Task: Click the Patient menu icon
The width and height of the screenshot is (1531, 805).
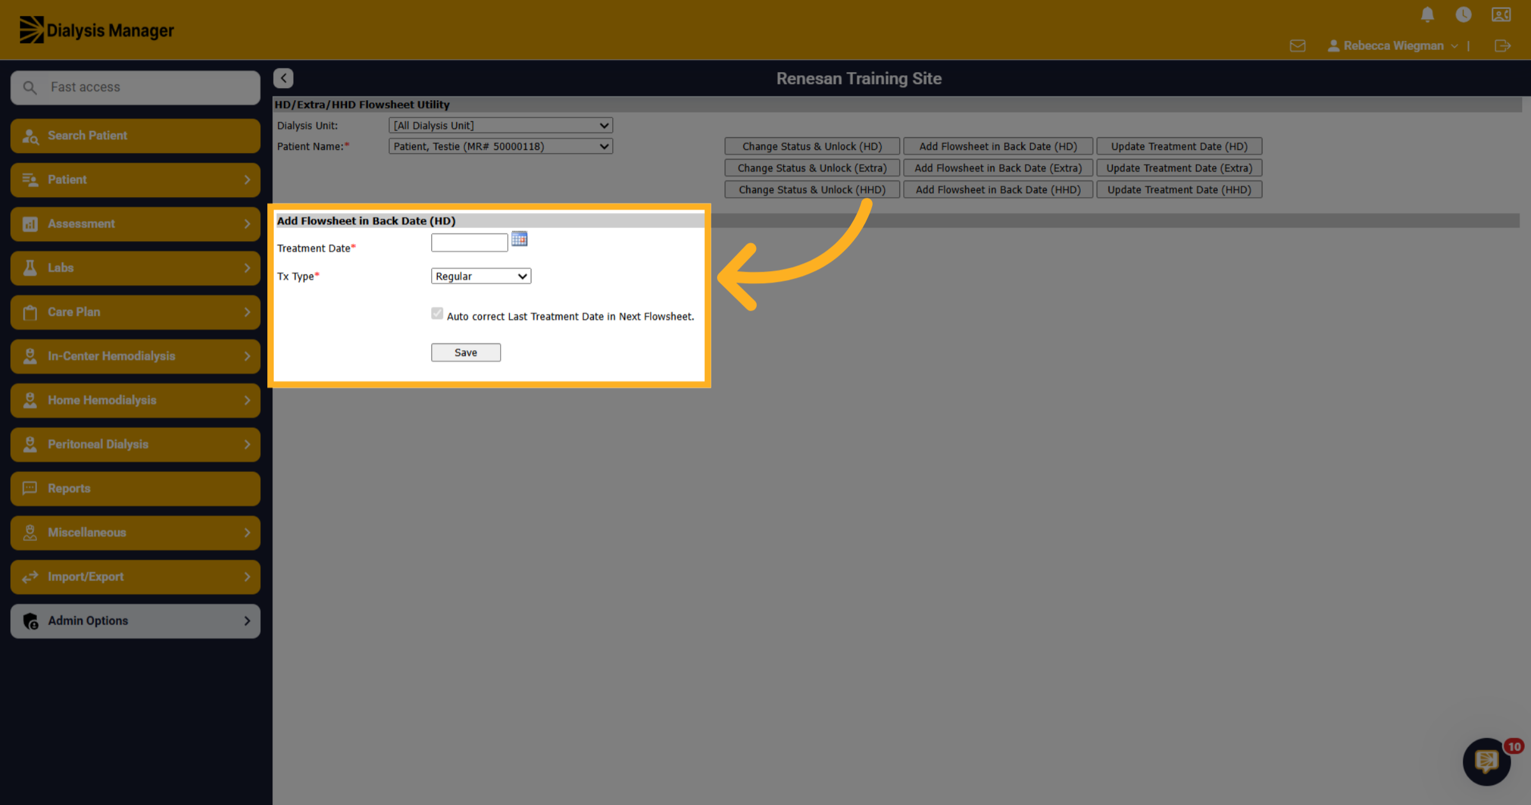Action: [x=30, y=180]
